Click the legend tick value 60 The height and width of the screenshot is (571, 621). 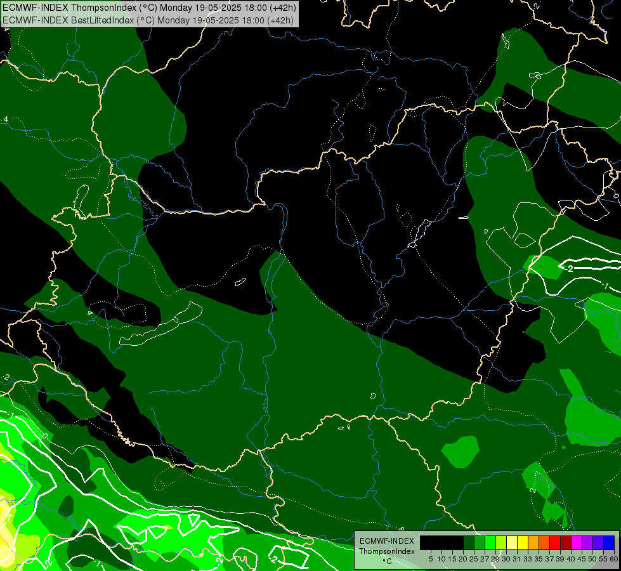[x=614, y=559]
